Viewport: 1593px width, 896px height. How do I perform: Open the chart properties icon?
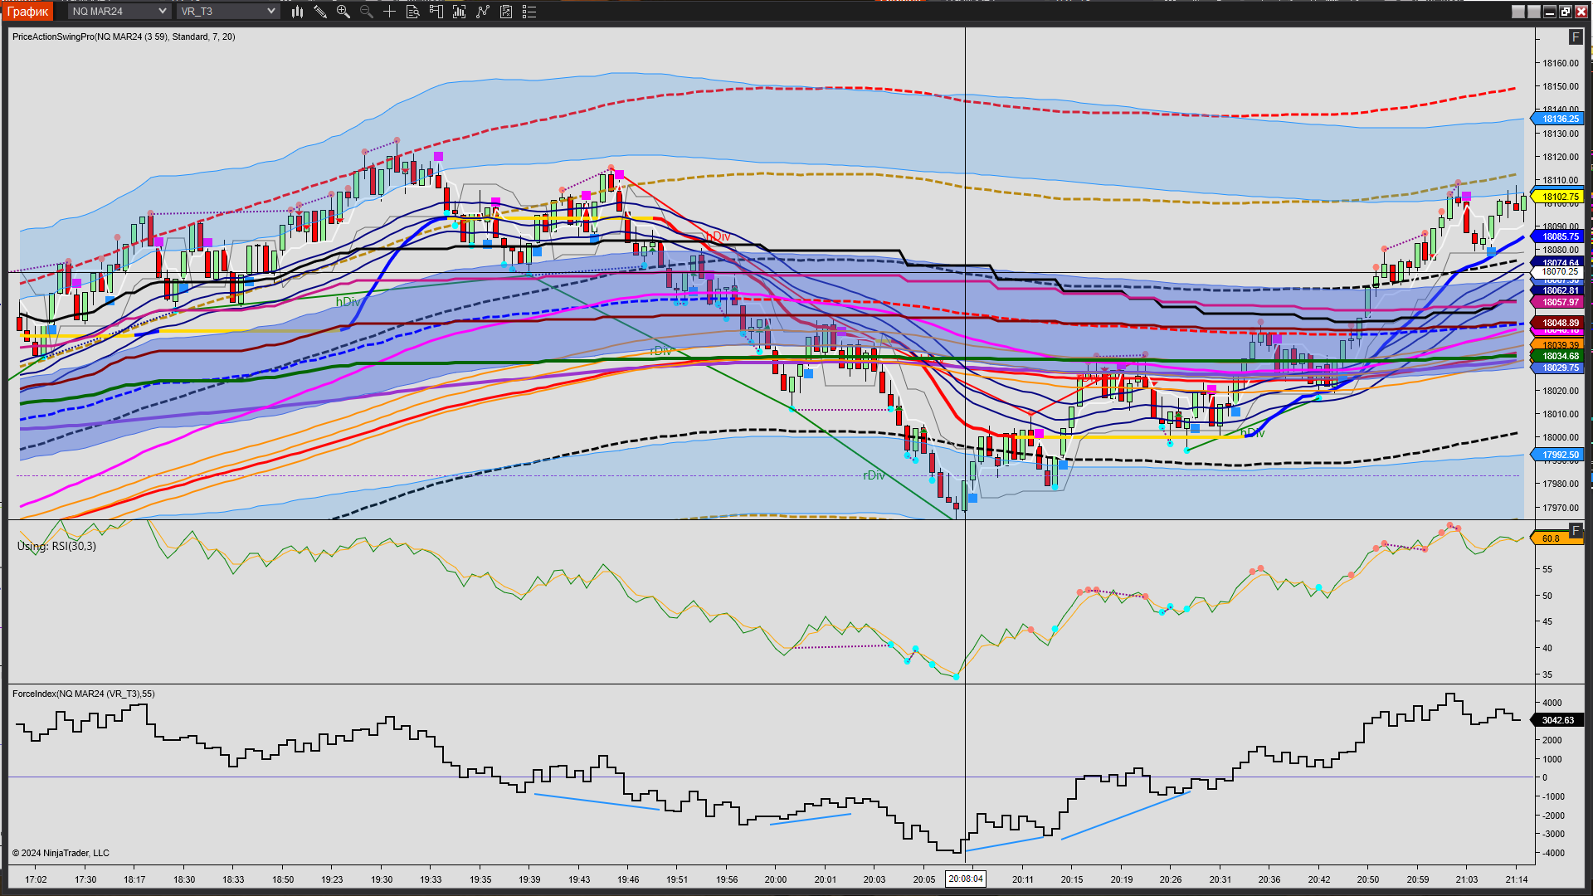[x=506, y=12]
